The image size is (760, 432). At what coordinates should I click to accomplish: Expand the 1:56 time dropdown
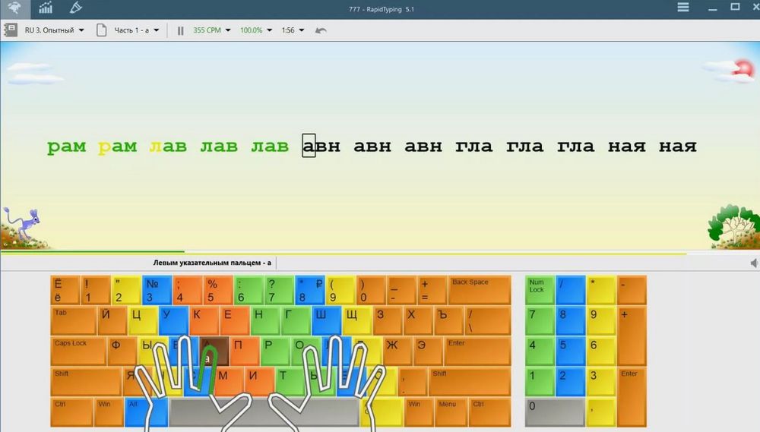point(293,30)
